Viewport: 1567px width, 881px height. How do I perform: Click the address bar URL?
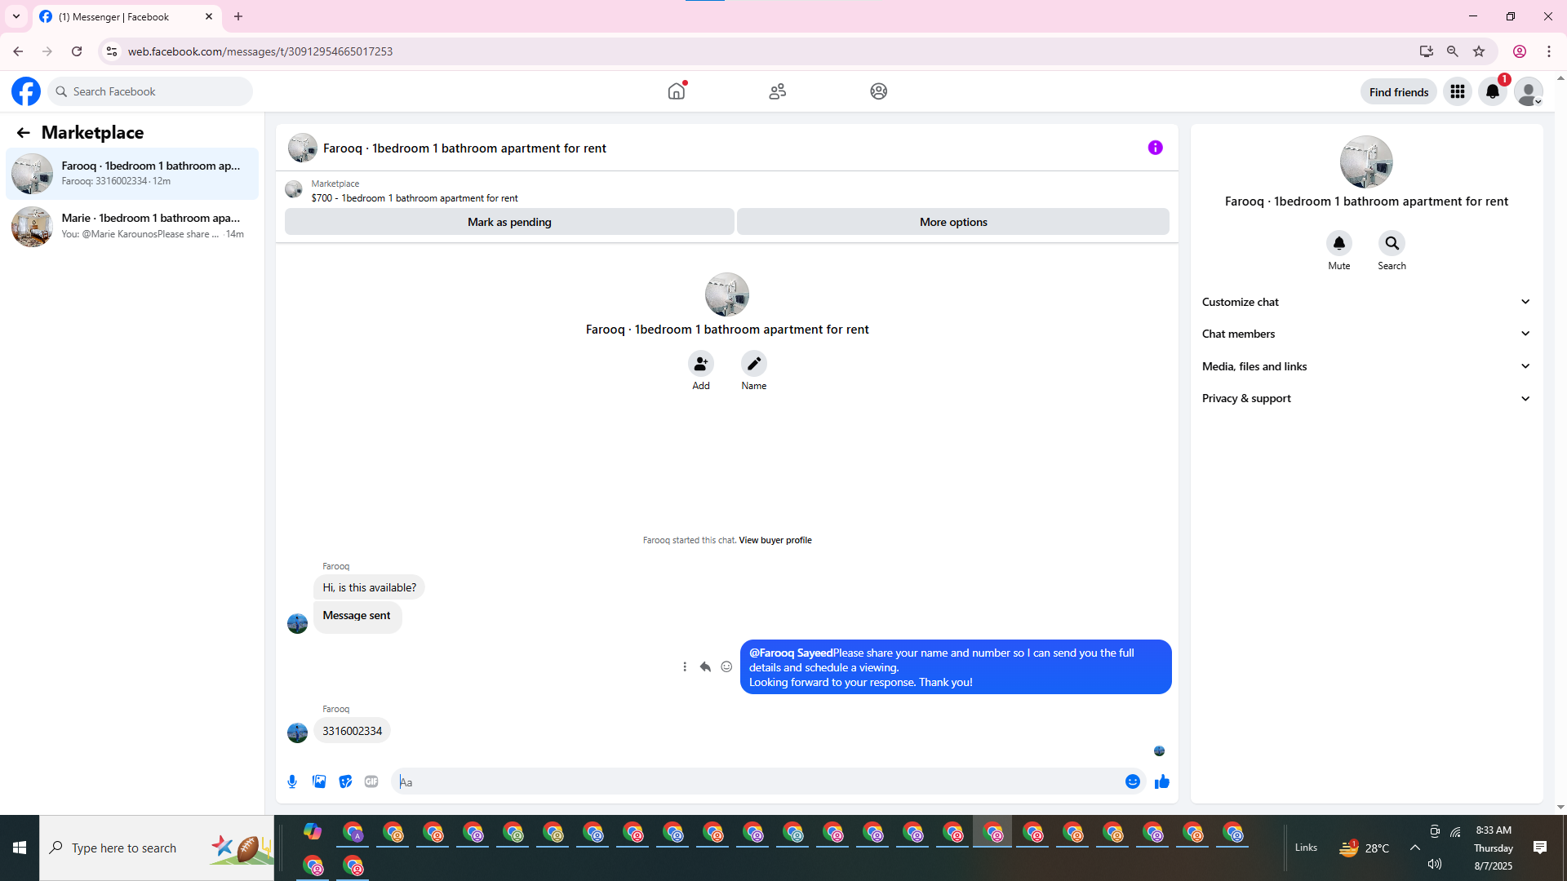pos(260,51)
